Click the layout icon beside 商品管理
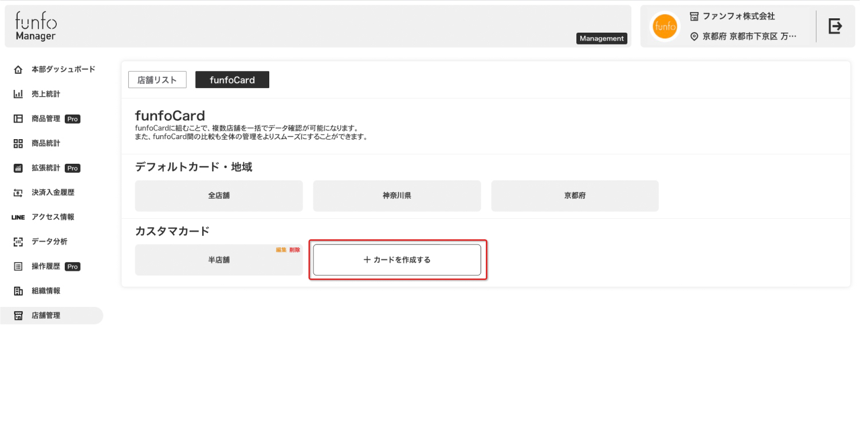Image resolution: width=860 pixels, height=434 pixels. 18,119
